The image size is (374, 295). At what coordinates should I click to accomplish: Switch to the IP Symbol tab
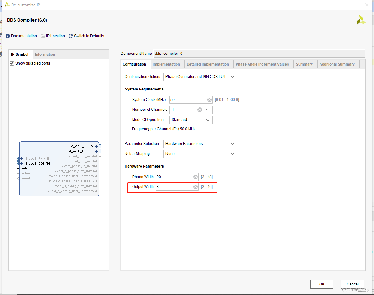[x=20, y=54]
